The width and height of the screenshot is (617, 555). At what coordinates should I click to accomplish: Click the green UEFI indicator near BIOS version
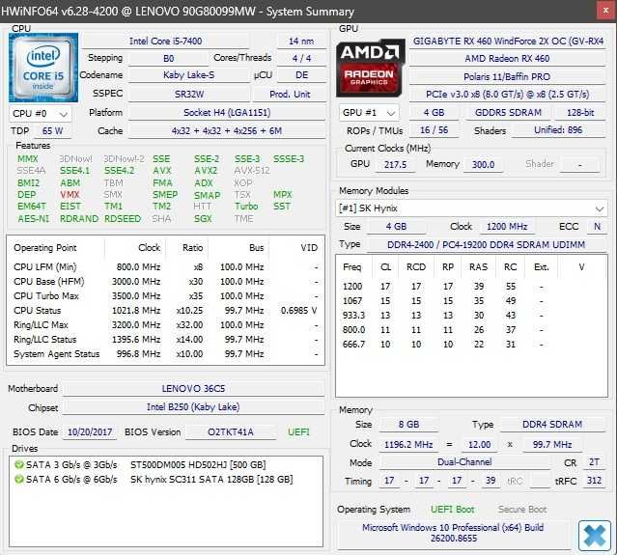point(298,432)
